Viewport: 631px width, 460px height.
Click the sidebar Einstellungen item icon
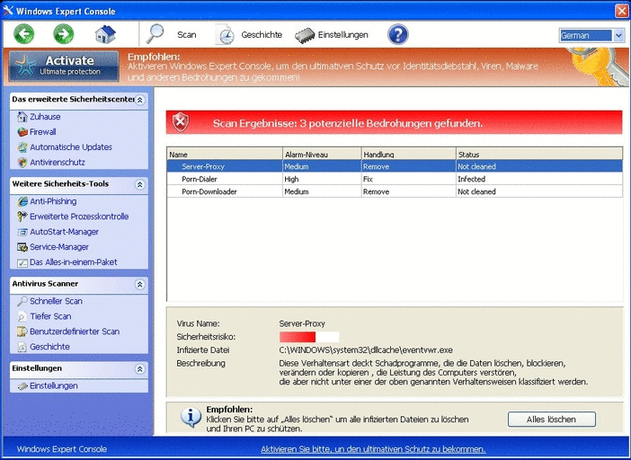[22, 386]
